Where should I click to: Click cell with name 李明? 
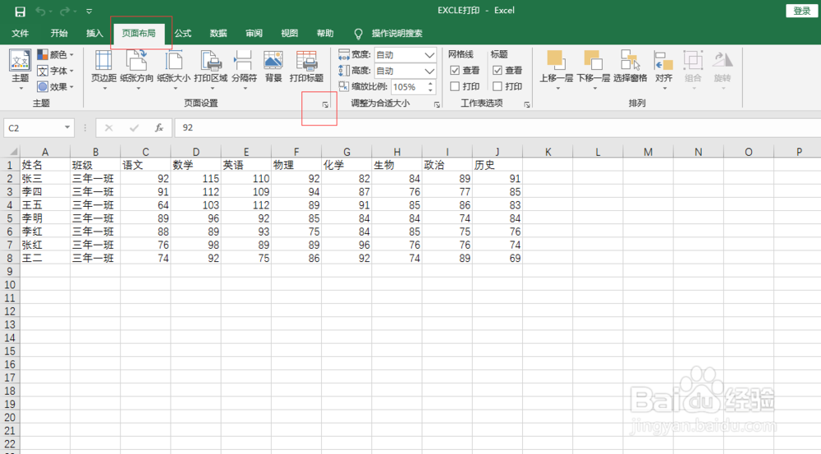pyautogui.click(x=45, y=218)
